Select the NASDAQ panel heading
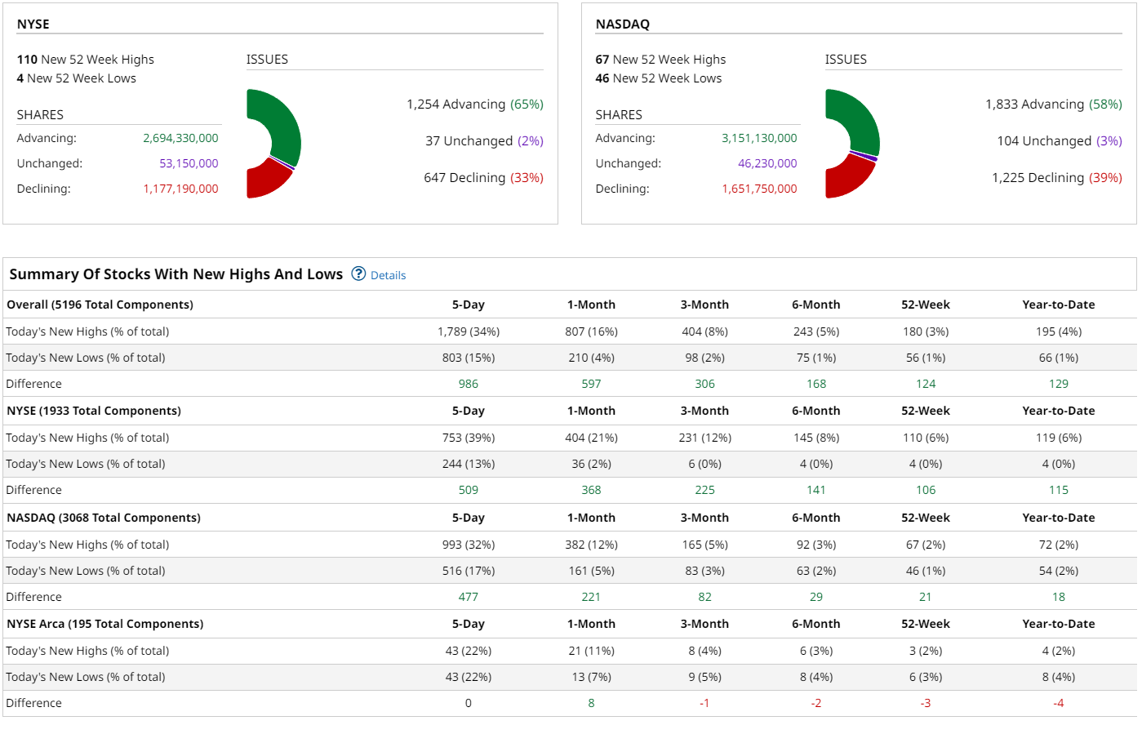Screen dimensions: 1142x734 (623, 24)
